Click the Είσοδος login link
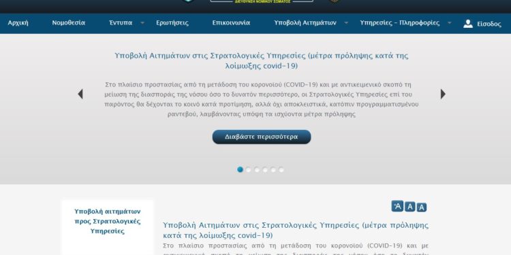The height and width of the screenshot is (255, 511). [489, 24]
